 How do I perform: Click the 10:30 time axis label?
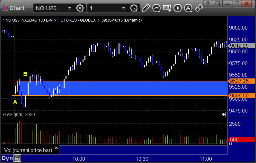(142, 159)
